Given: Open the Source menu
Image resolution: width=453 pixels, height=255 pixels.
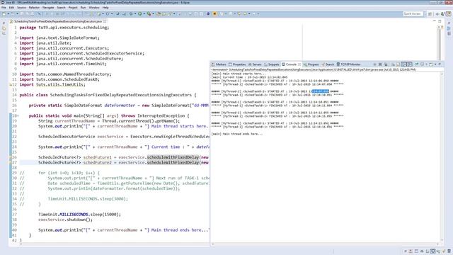Looking at the screenshot, I should coord(21,8).
